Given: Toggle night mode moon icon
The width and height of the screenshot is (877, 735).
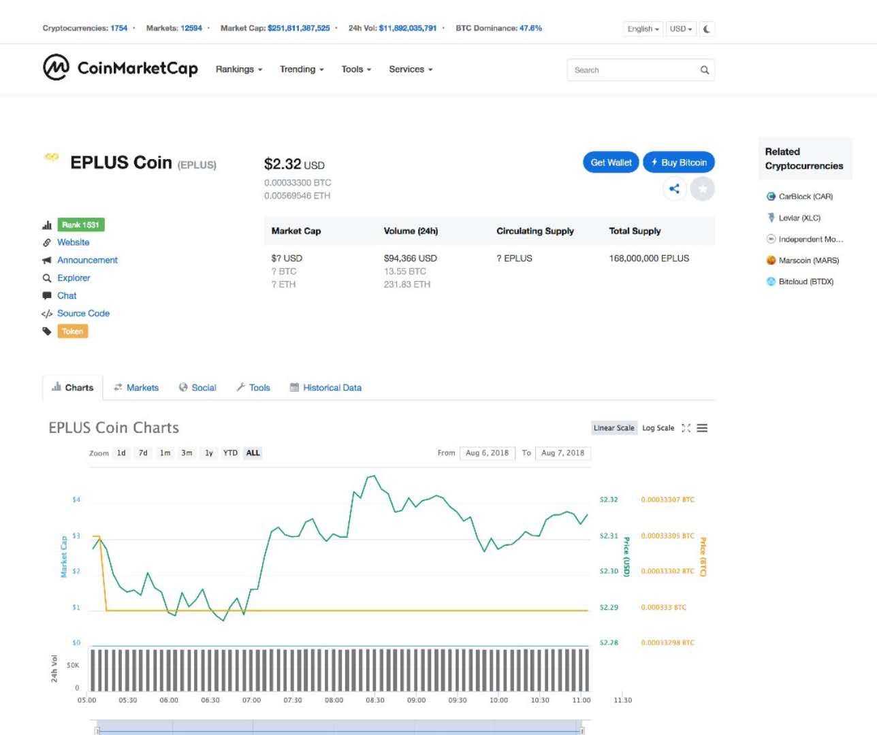Looking at the screenshot, I should click(x=707, y=29).
